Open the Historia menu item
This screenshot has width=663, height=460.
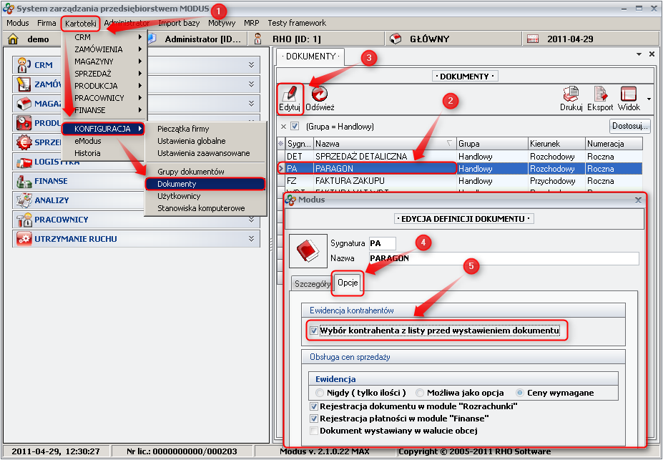(104, 153)
